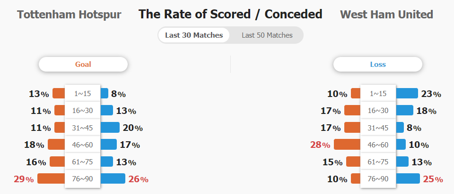Select the 31~45 interval in Loss chart

pyautogui.click(x=378, y=128)
